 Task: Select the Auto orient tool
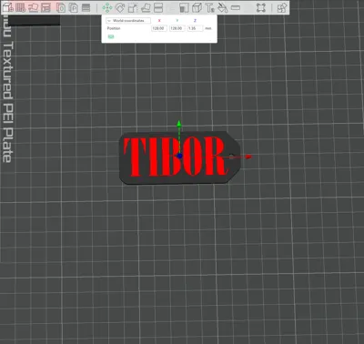coord(33,7)
